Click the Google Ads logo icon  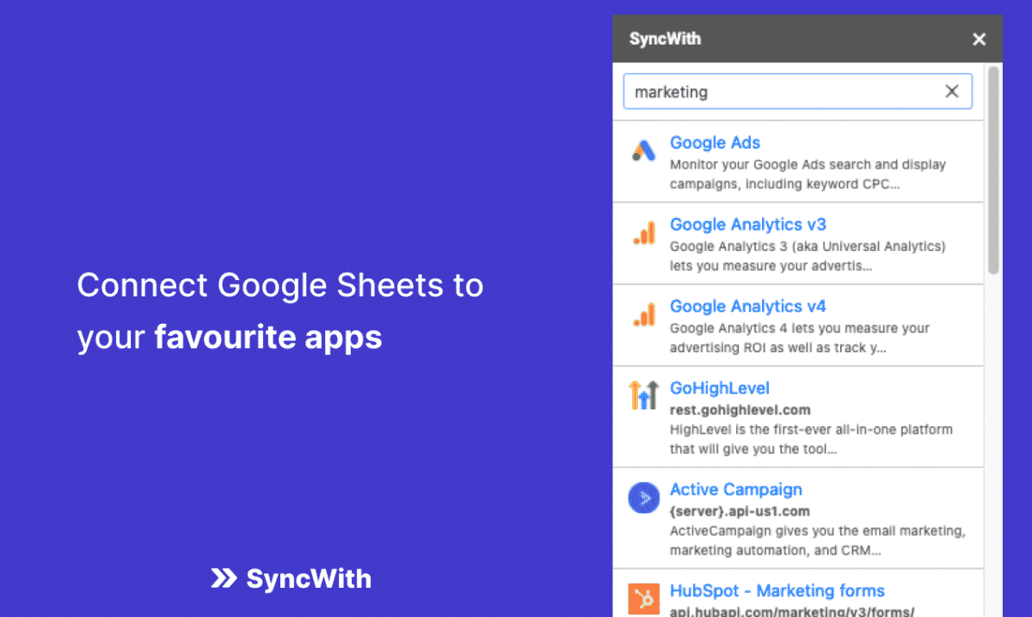643,150
